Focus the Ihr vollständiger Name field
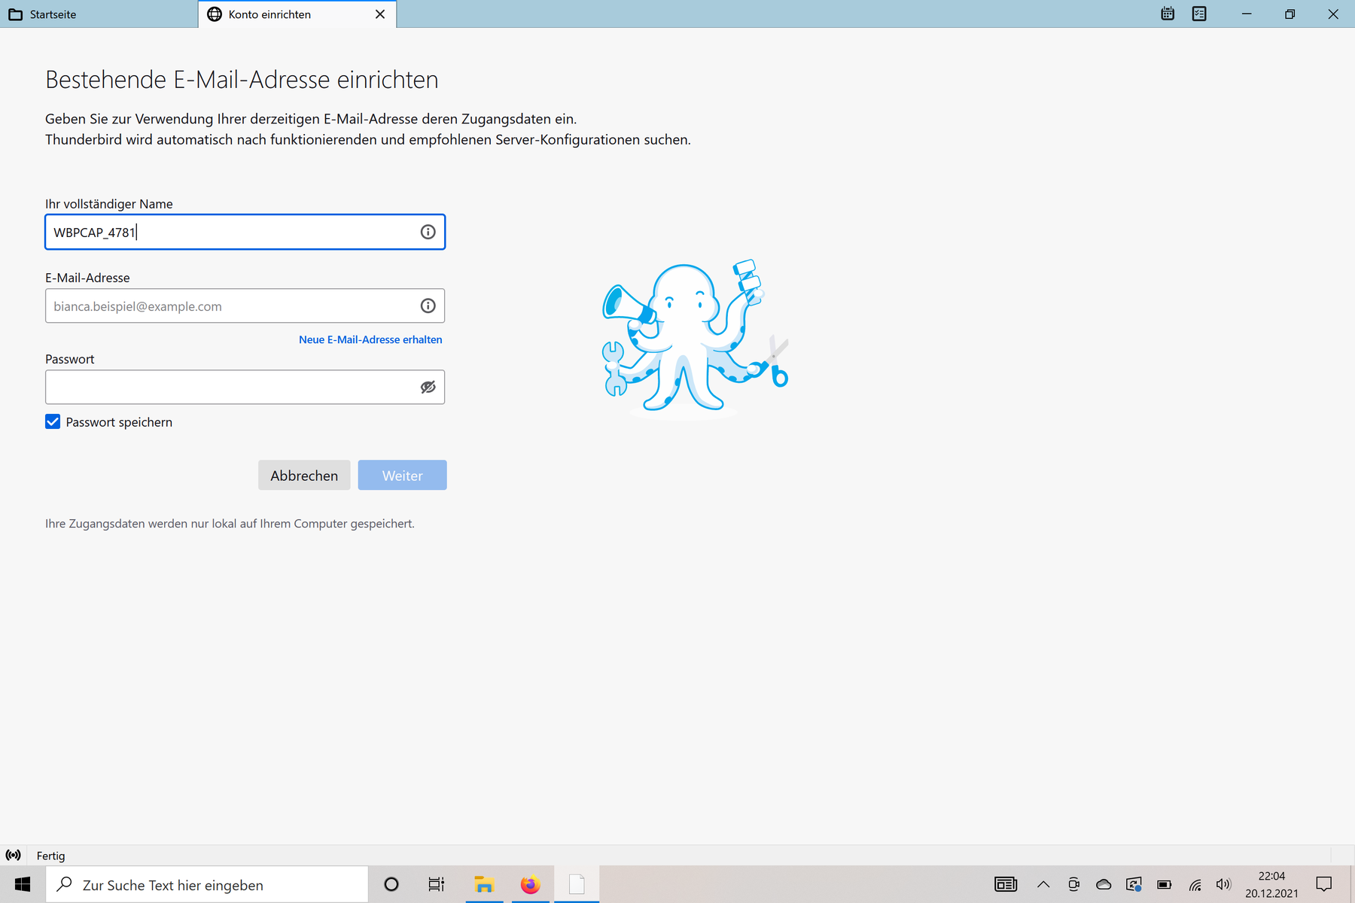The image size is (1355, 903). pyautogui.click(x=245, y=232)
